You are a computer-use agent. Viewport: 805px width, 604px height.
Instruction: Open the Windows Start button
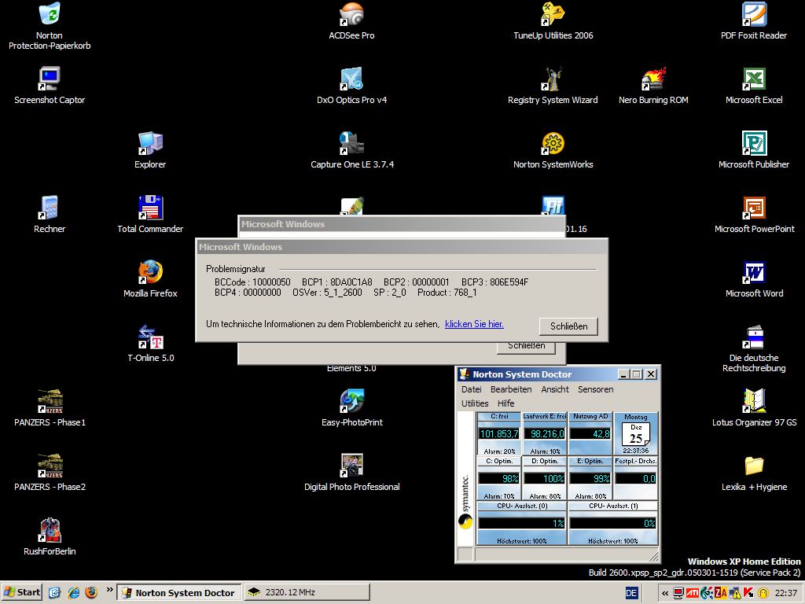(22, 592)
